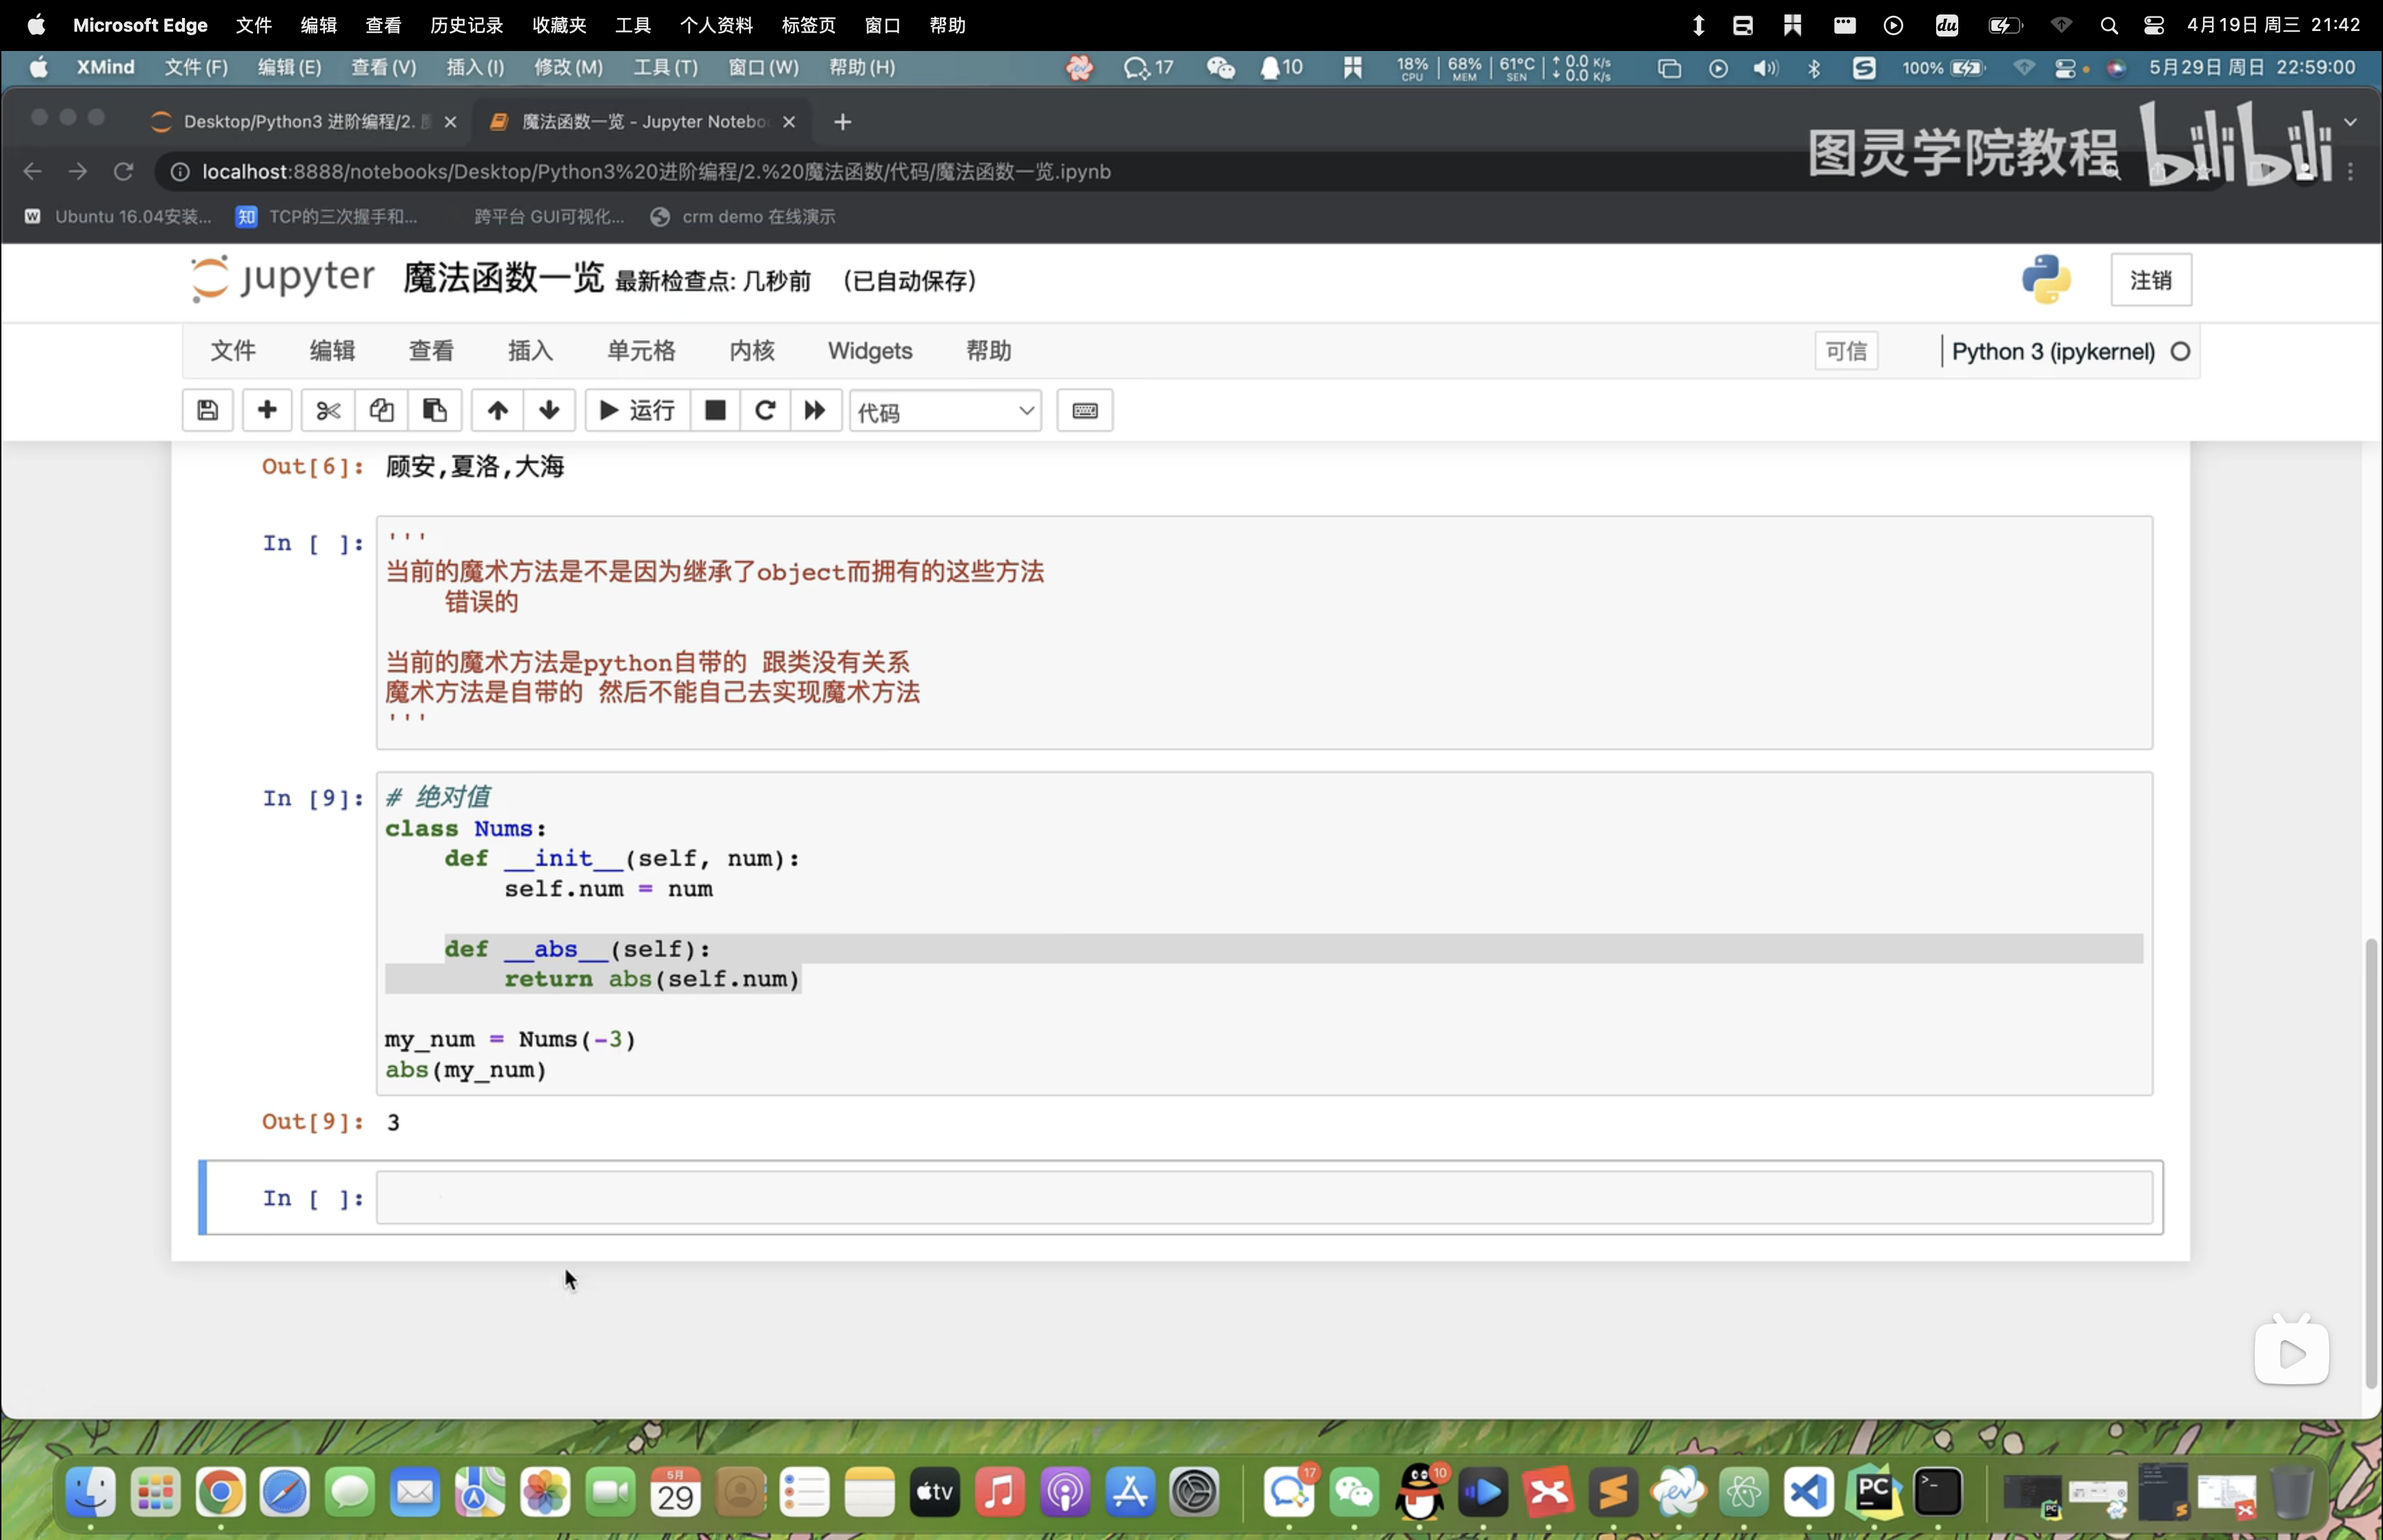Copy selected cells icon
The image size is (2383, 1540).
tap(381, 410)
